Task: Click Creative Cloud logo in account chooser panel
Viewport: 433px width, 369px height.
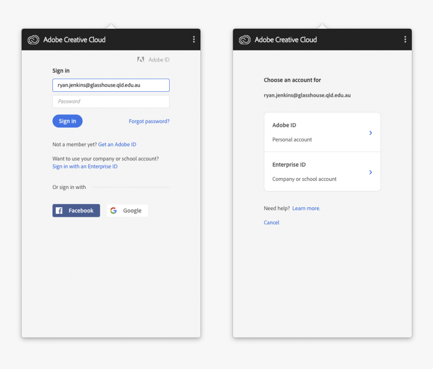Action: click(245, 40)
